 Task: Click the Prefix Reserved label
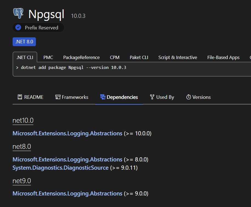point(42,27)
